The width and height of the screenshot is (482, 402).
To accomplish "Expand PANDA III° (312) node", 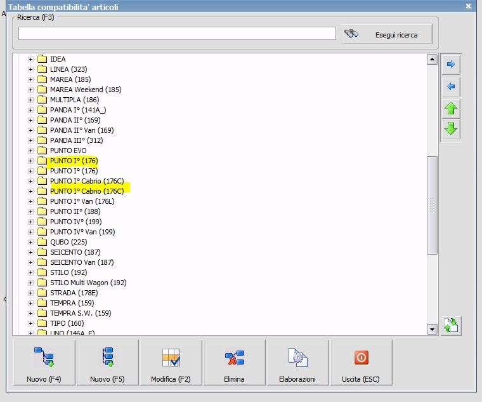I will tap(30, 140).
